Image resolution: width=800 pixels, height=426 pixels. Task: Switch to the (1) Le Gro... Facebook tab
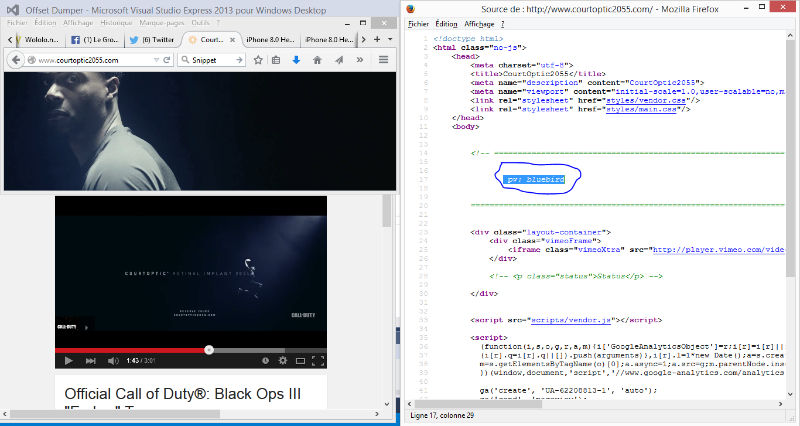click(94, 40)
